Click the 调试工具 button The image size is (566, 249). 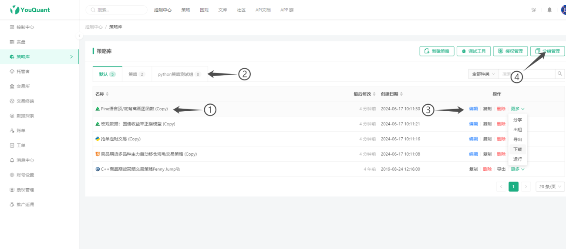tap(474, 51)
